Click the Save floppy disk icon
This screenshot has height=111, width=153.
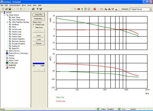[x=10, y=9]
